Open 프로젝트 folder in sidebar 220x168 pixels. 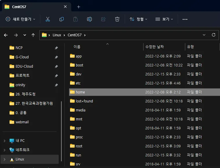click(x=23, y=75)
